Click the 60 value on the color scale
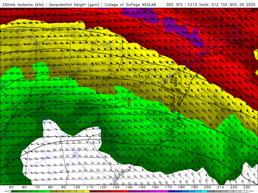 pos(25,187)
